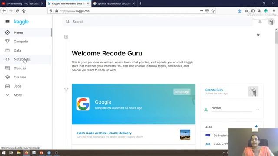Click the Drone Delivery thumbnail image
The width and height of the screenshot is (278, 156).
(185, 135)
